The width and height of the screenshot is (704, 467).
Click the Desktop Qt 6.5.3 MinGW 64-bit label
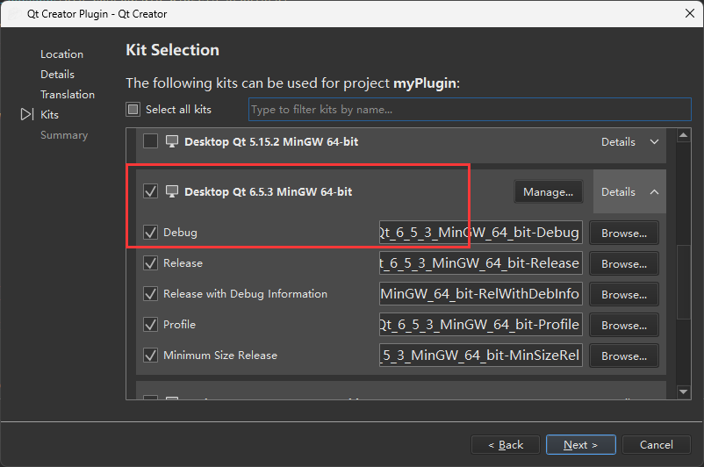268,191
